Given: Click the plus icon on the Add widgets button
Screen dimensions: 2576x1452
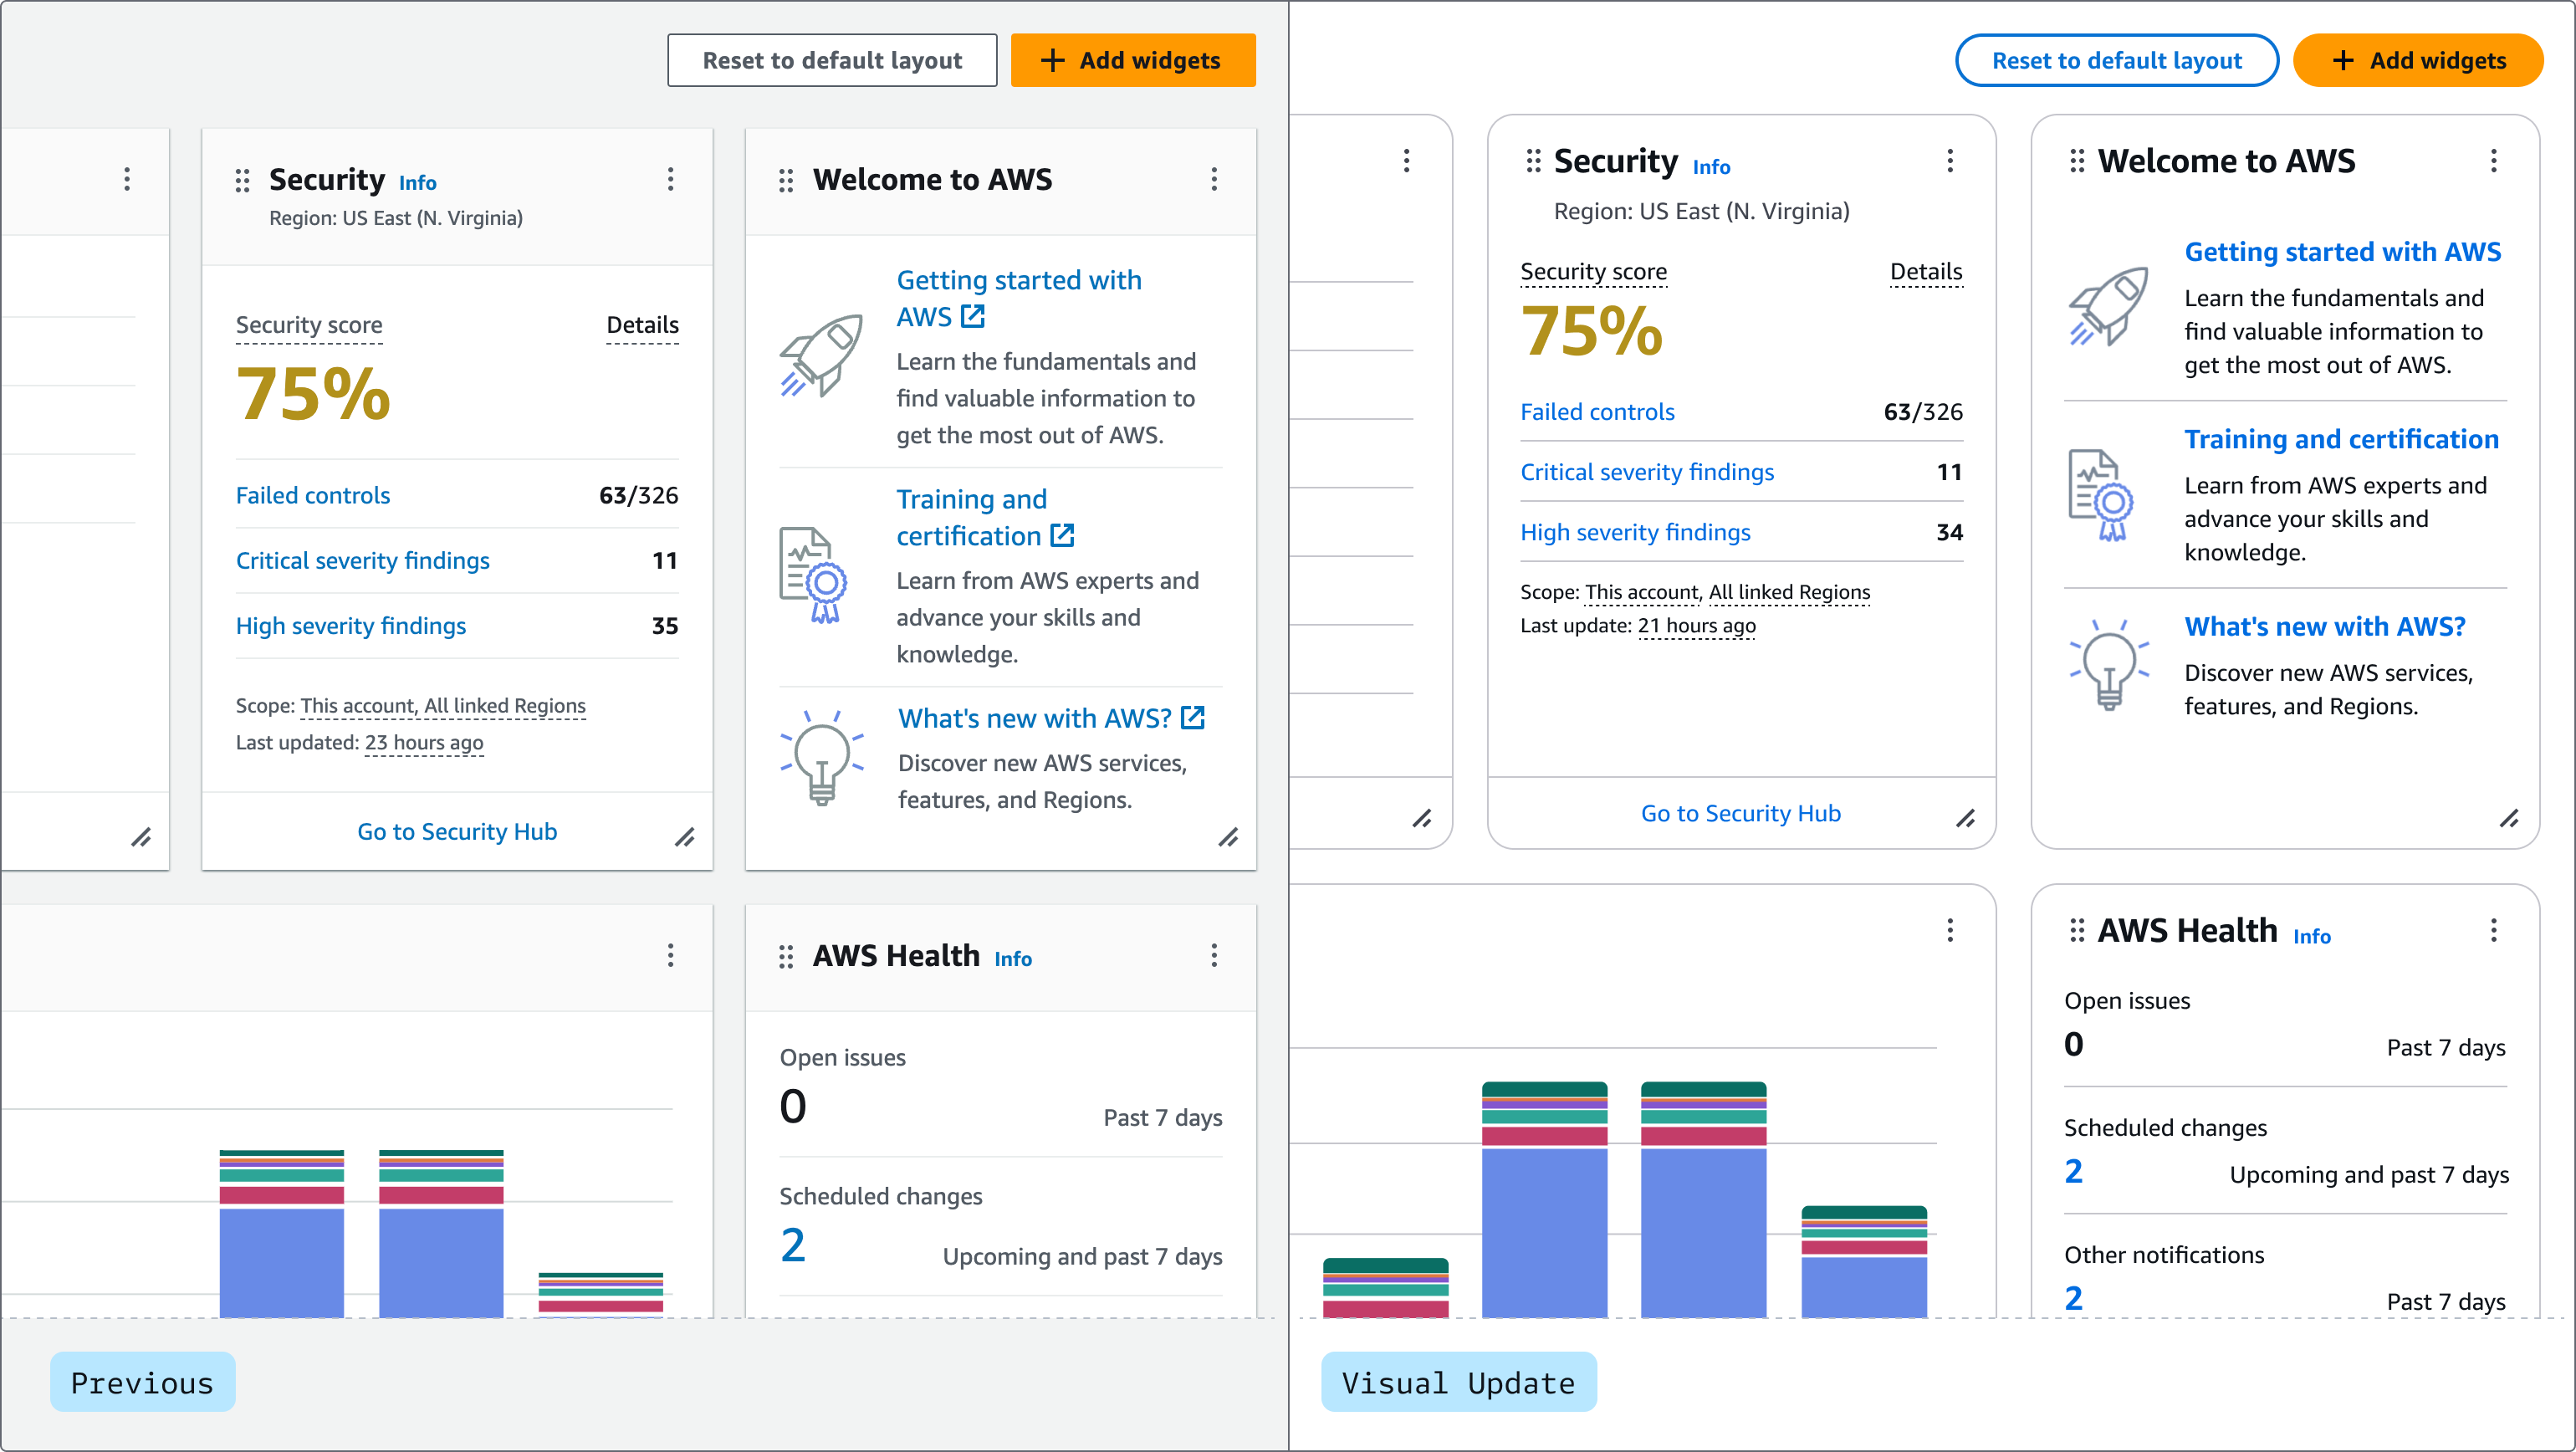Looking at the screenshot, I should [x=1051, y=60].
